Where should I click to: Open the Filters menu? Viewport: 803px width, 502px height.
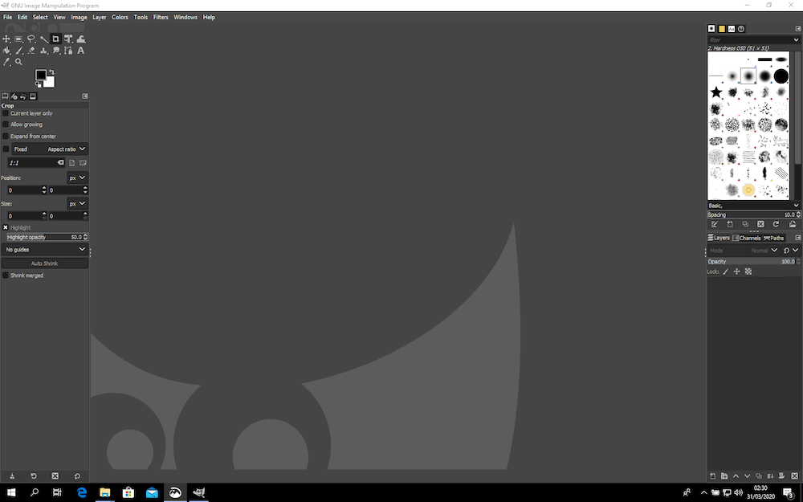tap(161, 17)
